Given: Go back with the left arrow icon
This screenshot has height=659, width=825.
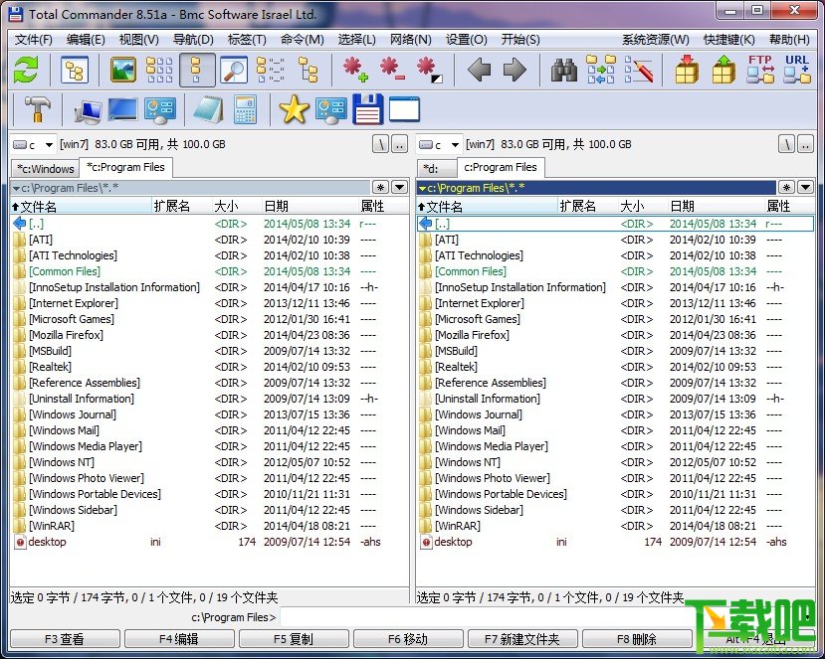Looking at the screenshot, I should tap(479, 70).
